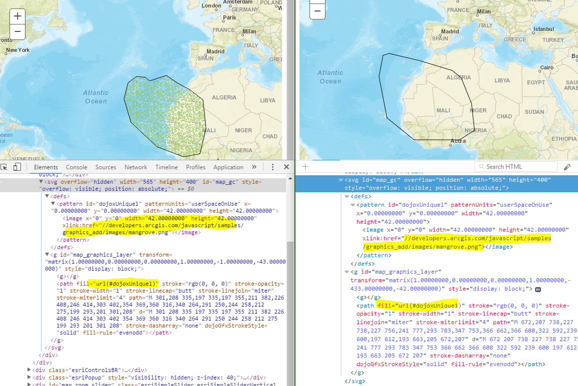Click the Milan label on left map
Viewport: 578px width, 386px height.
pyautogui.click(x=249, y=31)
